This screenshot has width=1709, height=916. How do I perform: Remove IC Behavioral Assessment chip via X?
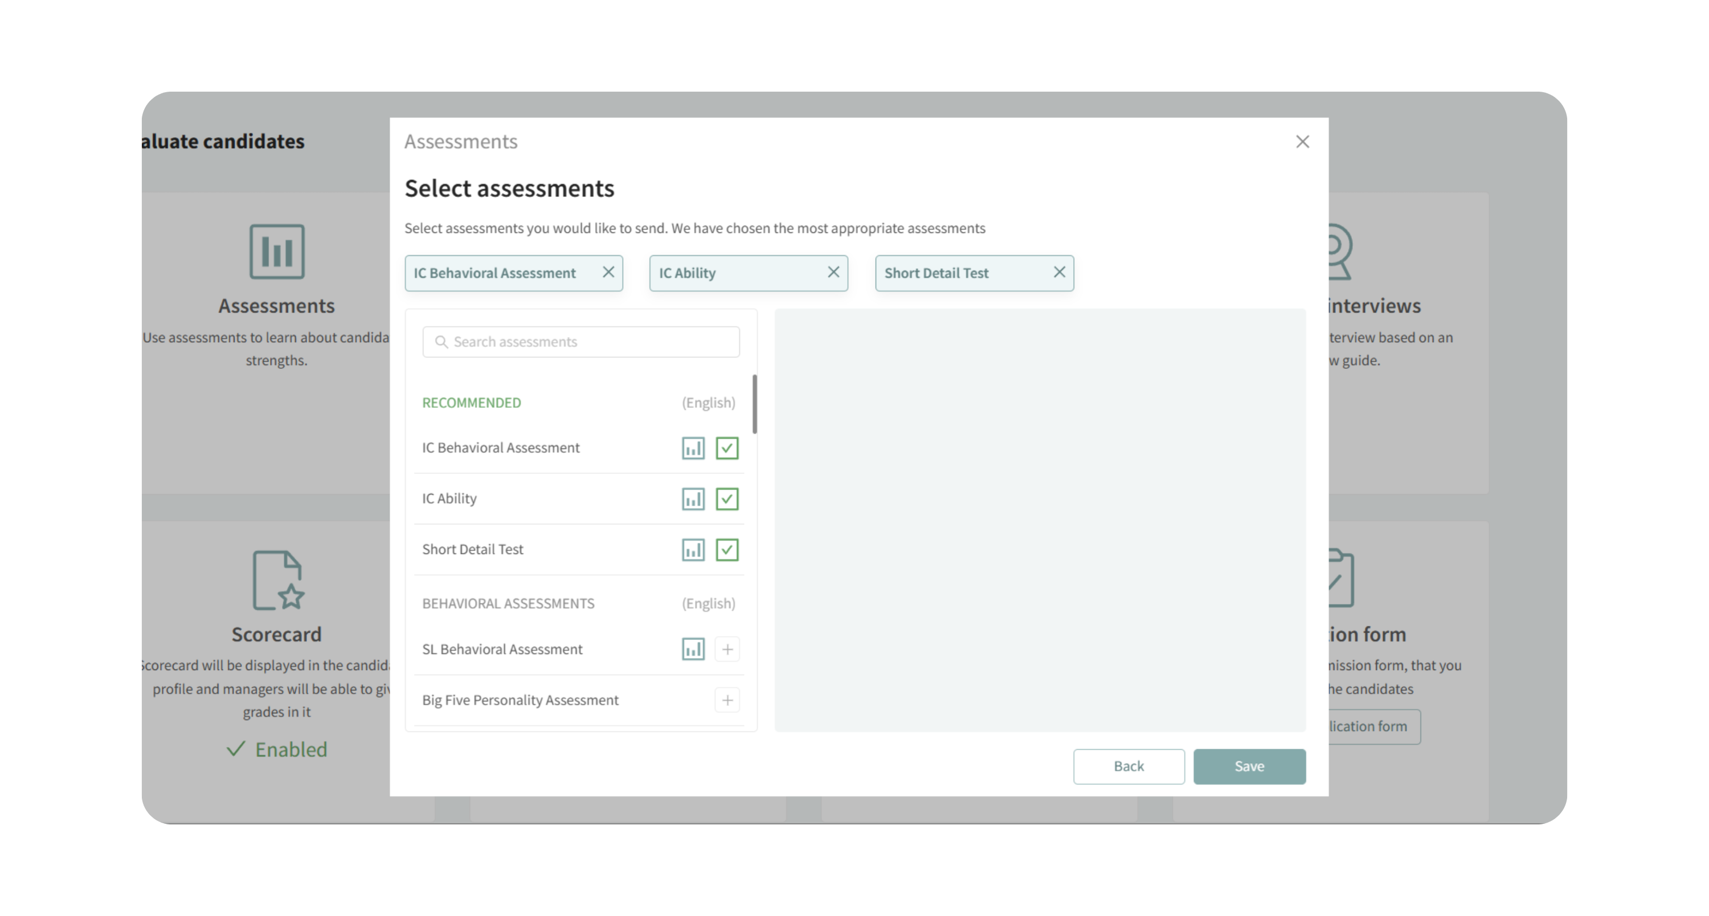click(608, 273)
